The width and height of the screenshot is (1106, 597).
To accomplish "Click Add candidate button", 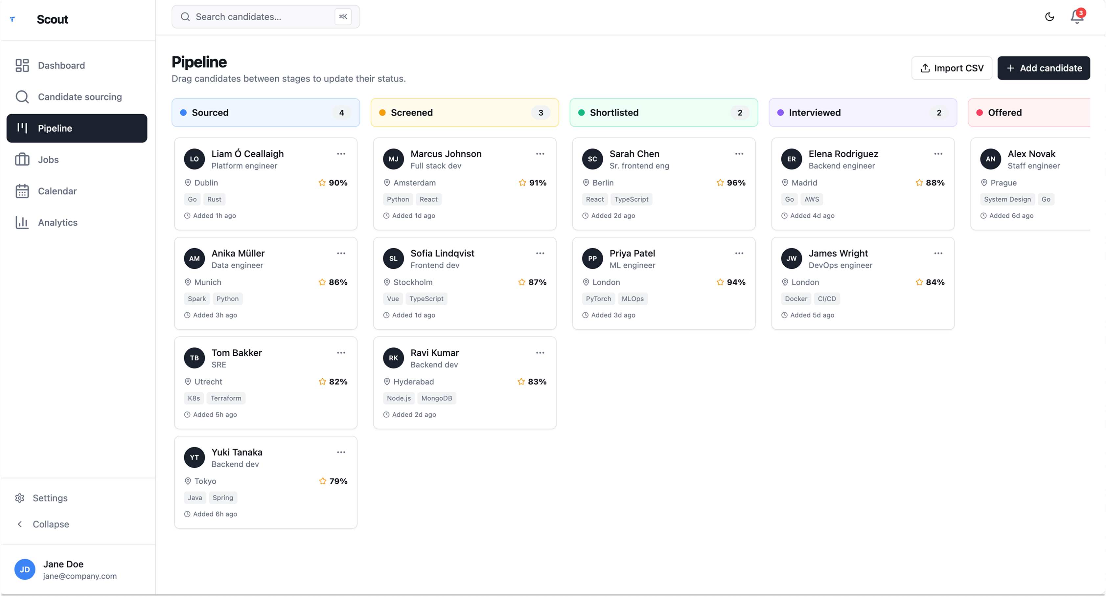I will (x=1043, y=68).
